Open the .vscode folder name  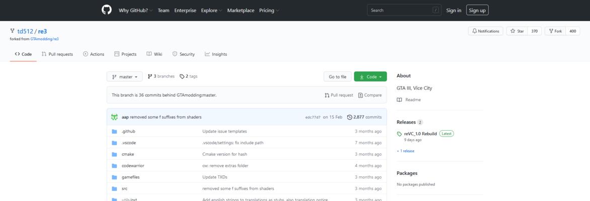pos(129,143)
